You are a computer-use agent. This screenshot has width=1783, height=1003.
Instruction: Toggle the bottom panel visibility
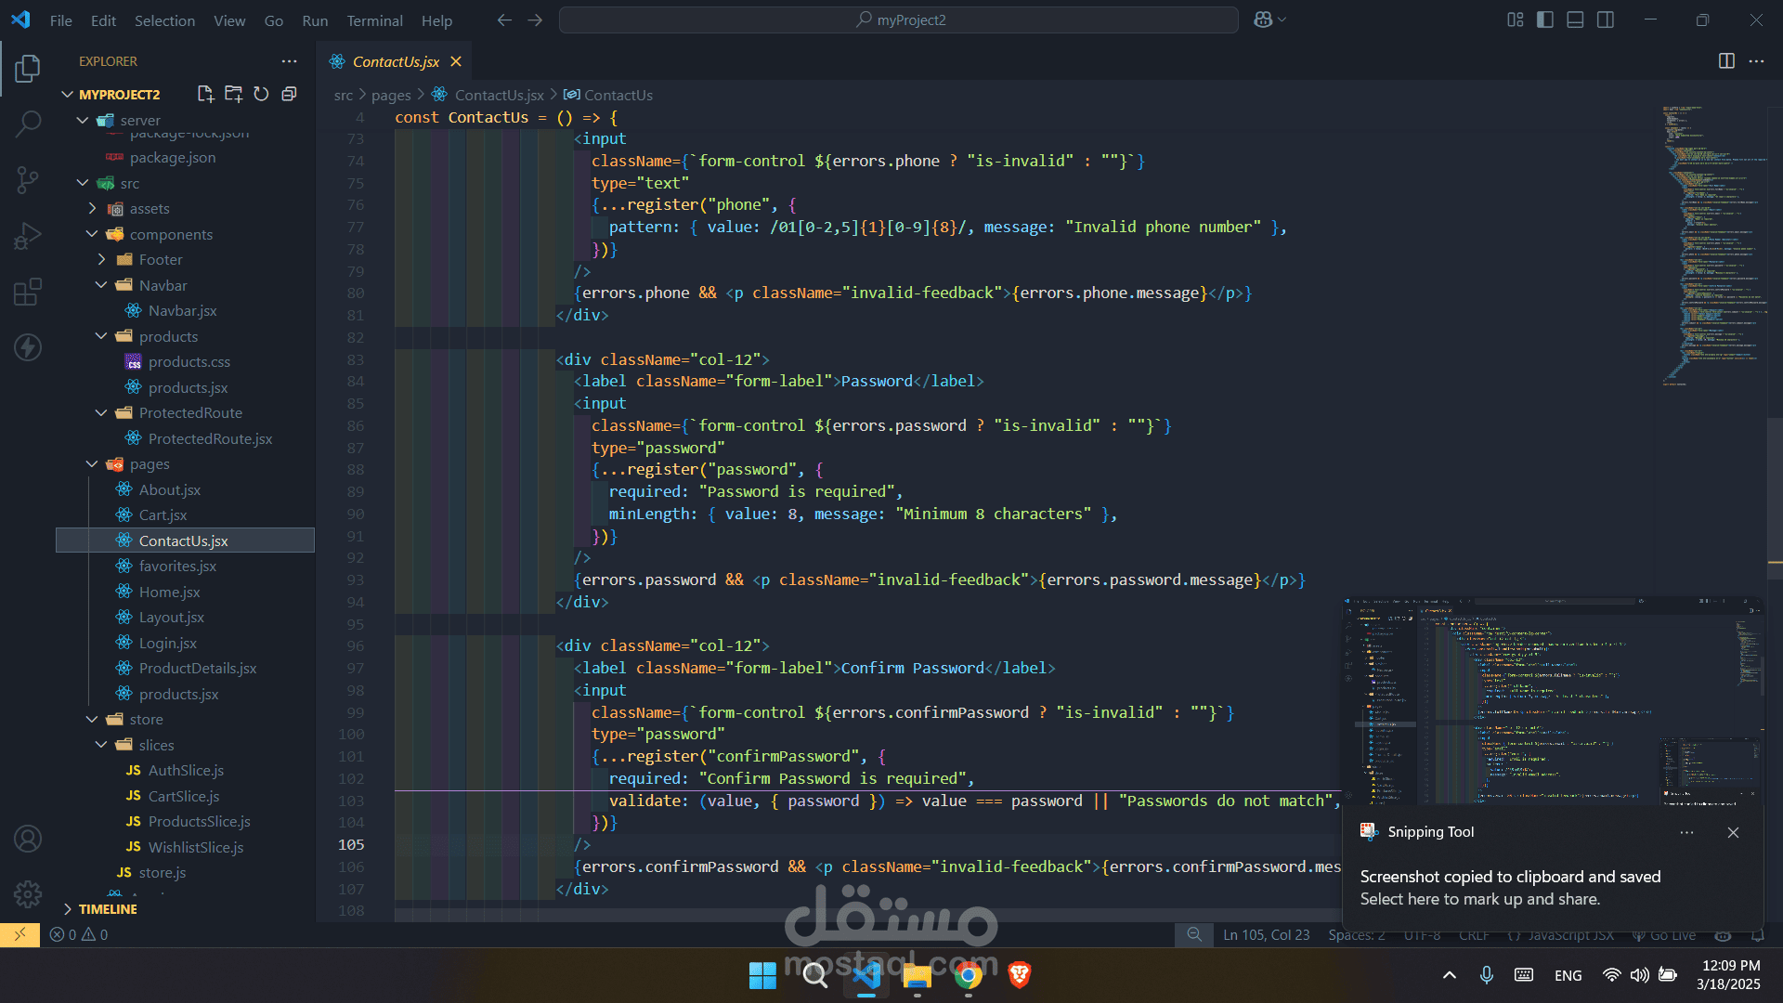click(x=1575, y=20)
